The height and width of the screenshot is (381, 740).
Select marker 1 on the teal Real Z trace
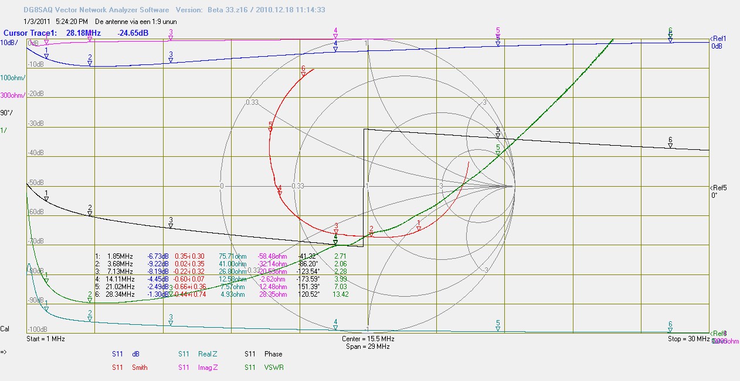coord(46,306)
